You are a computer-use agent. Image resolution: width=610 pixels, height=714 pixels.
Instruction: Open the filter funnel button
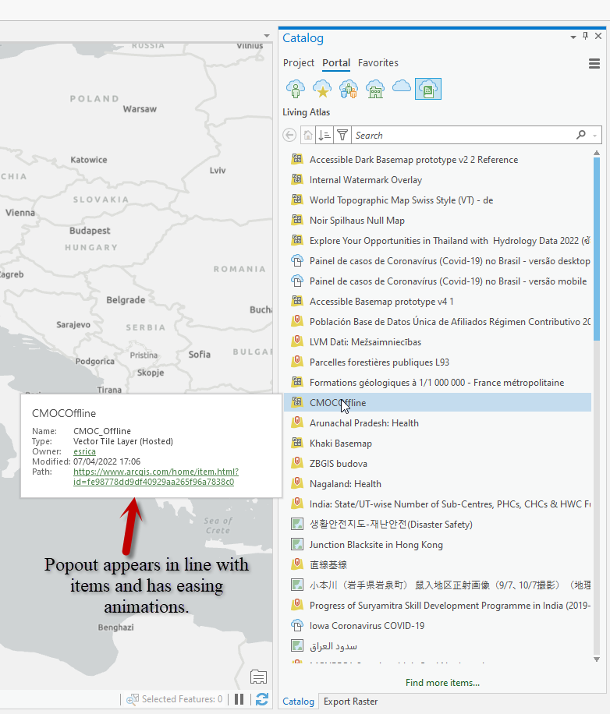click(342, 136)
